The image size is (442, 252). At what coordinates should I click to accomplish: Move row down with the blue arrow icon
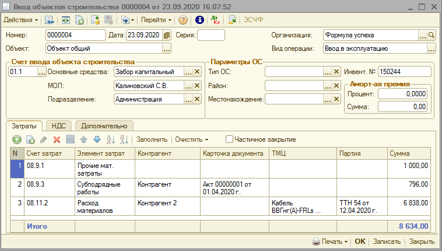[97, 139]
